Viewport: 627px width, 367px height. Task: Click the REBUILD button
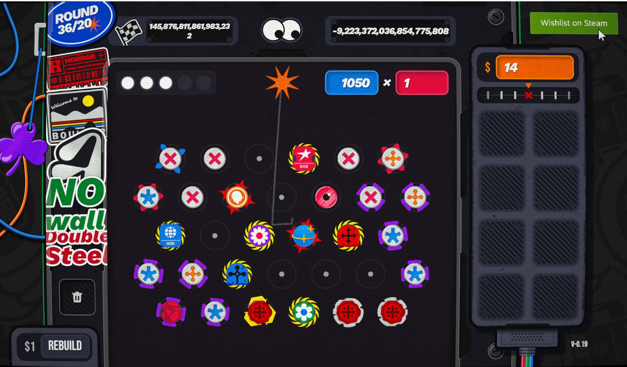pos(65,346)
